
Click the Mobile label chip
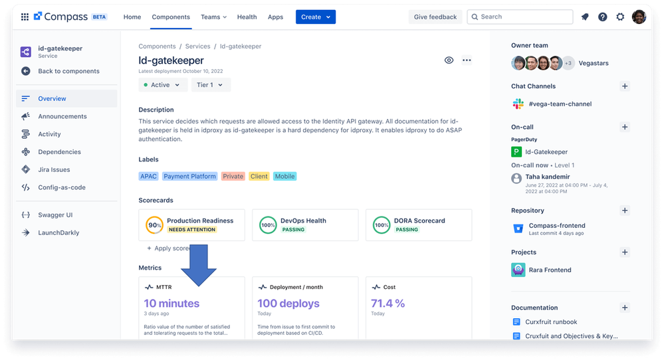(284, 177)
